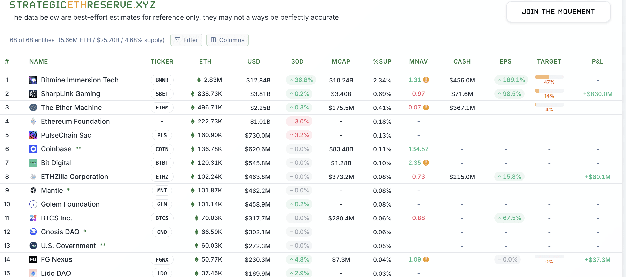626x277 pixels.
Task: Click the Gnosis DAO logo icon
Action: [x=33, y=232]
